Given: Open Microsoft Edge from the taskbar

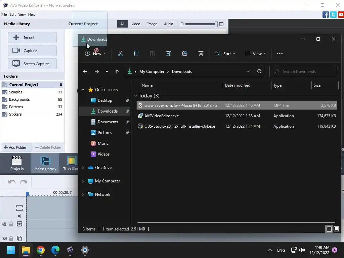Looking at the screenshot, I should [55, 250].
